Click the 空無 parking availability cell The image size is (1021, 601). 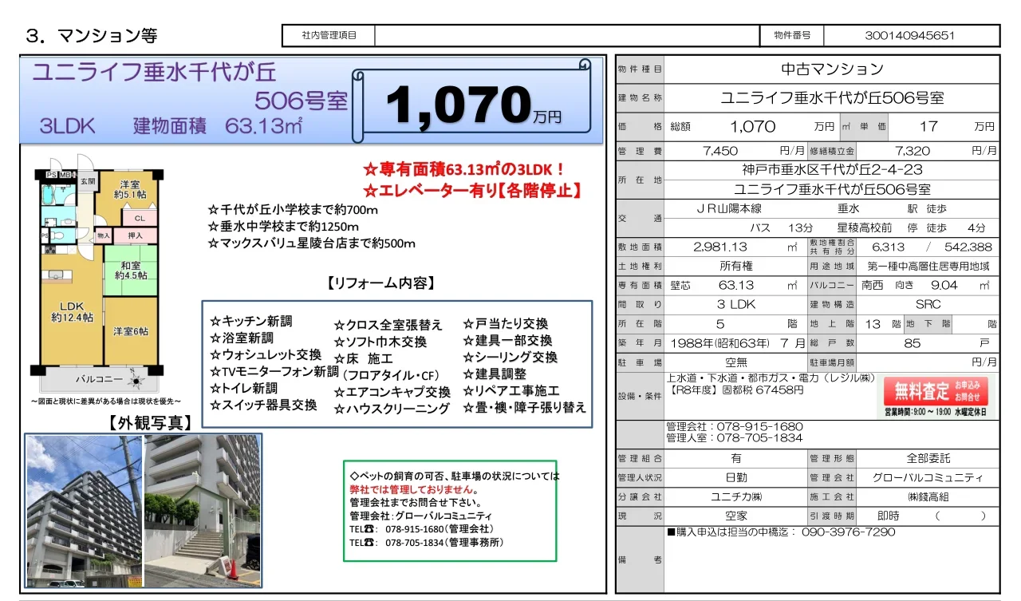(735, 362)
